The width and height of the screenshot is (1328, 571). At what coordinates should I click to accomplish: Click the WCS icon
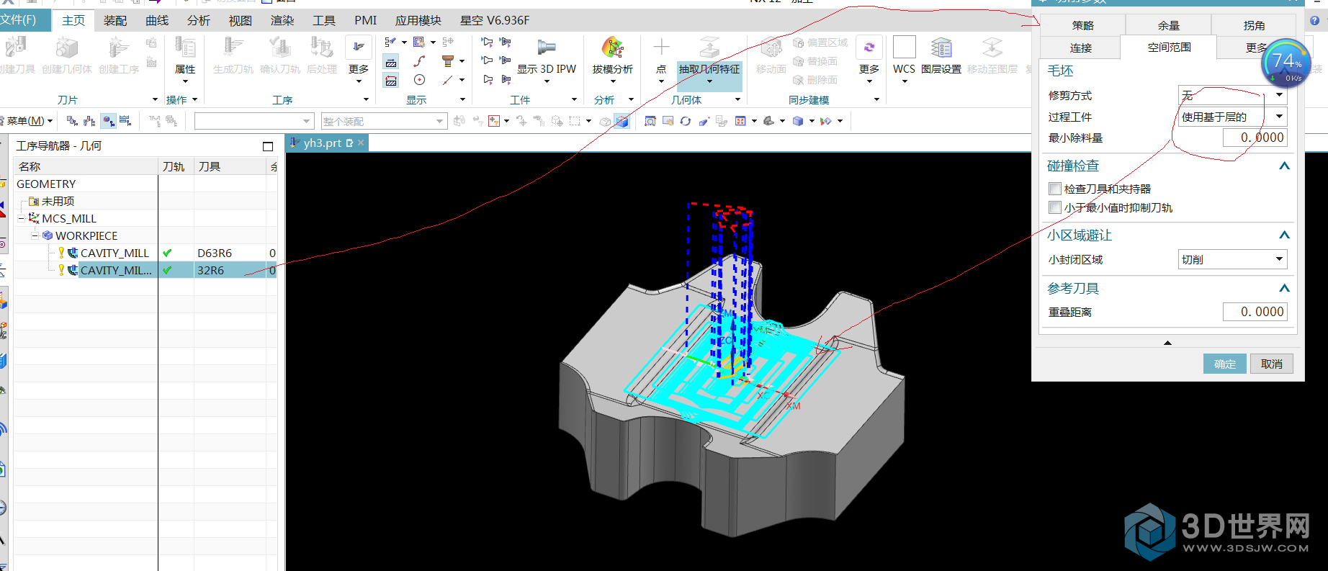[x=904, y=48]
